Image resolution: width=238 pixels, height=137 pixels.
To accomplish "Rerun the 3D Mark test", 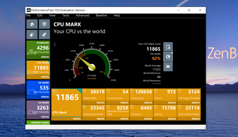I will point(45,117).
